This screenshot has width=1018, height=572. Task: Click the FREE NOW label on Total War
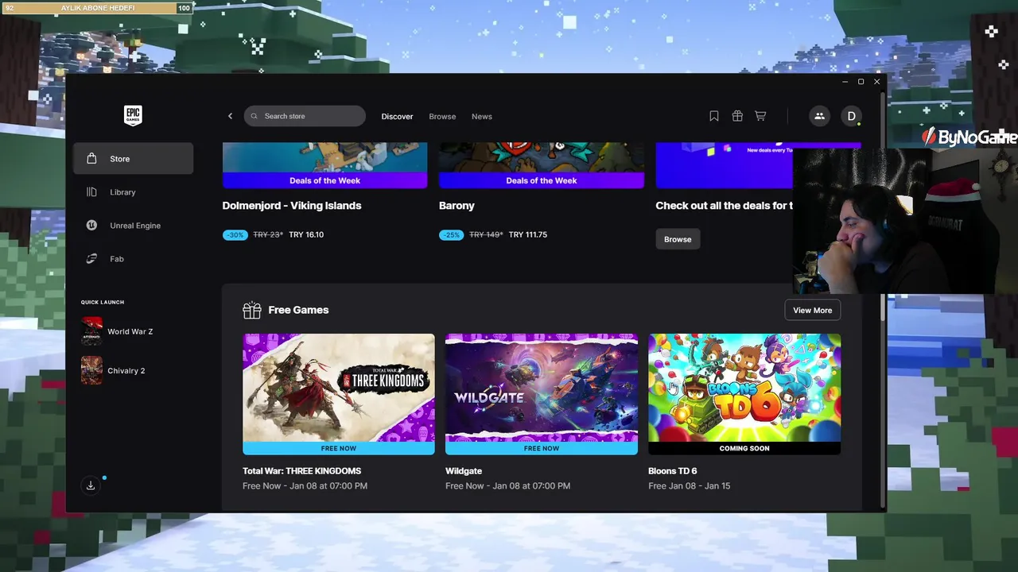(339, 448)
